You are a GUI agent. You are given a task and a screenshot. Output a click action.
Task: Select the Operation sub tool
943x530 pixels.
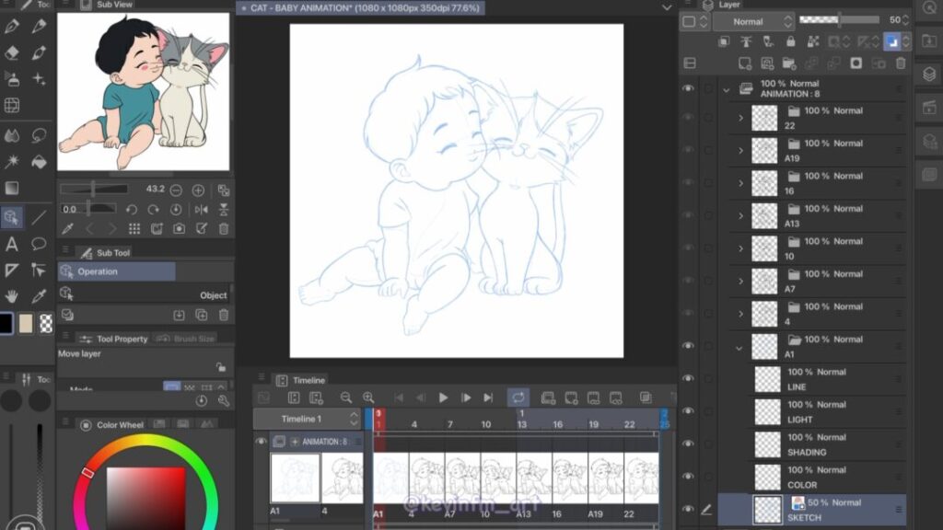point(116,271)
